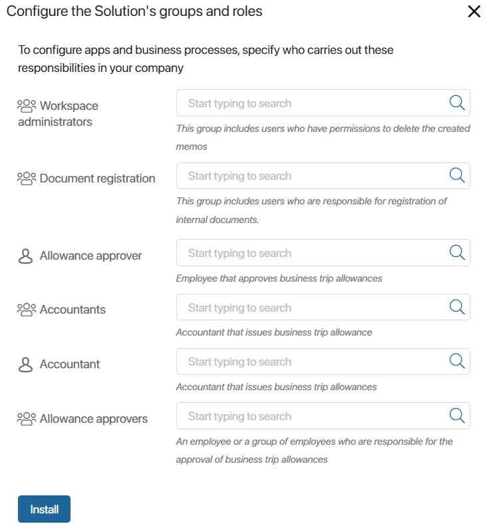493x524 pixels.
Task: Click magnifier icon in Accountants field
Action: coord(457,307)
